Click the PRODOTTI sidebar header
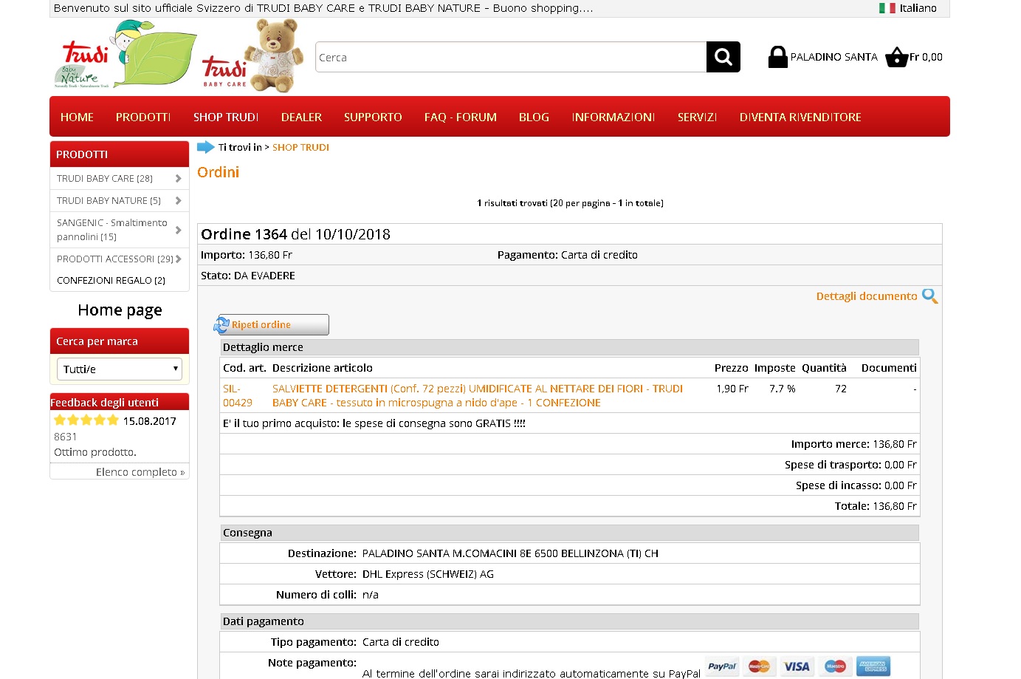 (x=120, y=154)
